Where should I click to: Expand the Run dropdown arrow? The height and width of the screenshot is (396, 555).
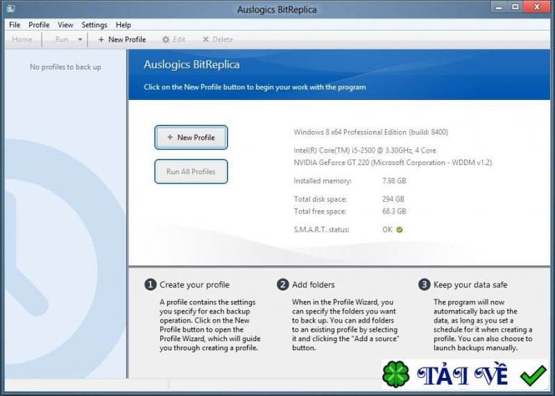click(80, 40)
